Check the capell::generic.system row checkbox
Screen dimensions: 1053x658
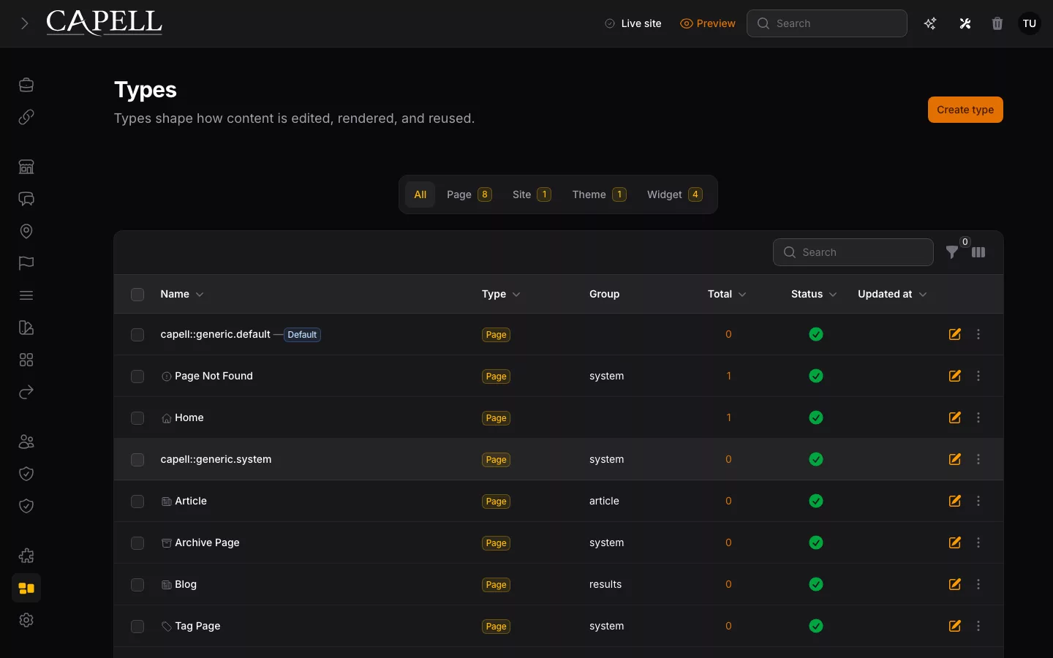click(137, 459)
